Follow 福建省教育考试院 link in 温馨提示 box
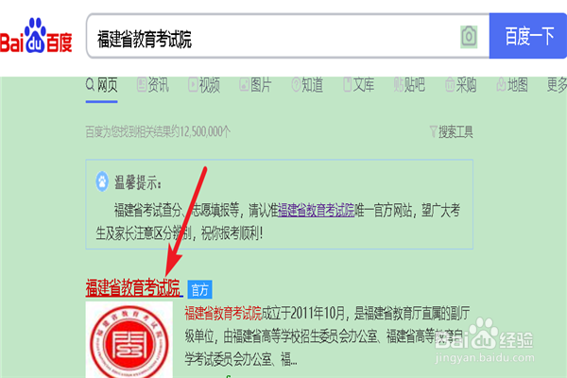Screen dimensions: 567x378 click(x=316, y=210)
